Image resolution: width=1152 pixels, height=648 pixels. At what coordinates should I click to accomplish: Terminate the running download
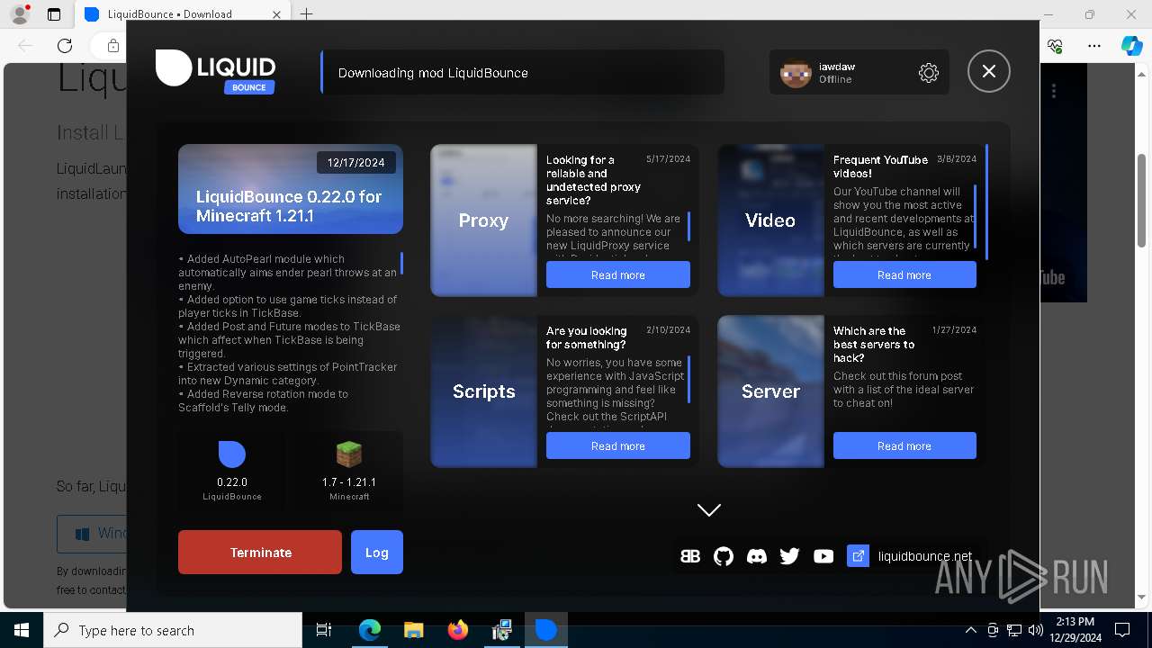(260, 553)
